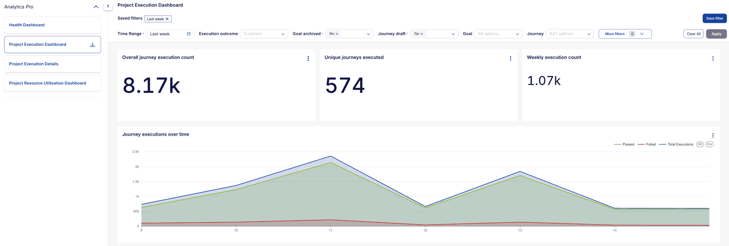
Task: Open Journey executions over time options menu
Action: (x=713, y=135)
